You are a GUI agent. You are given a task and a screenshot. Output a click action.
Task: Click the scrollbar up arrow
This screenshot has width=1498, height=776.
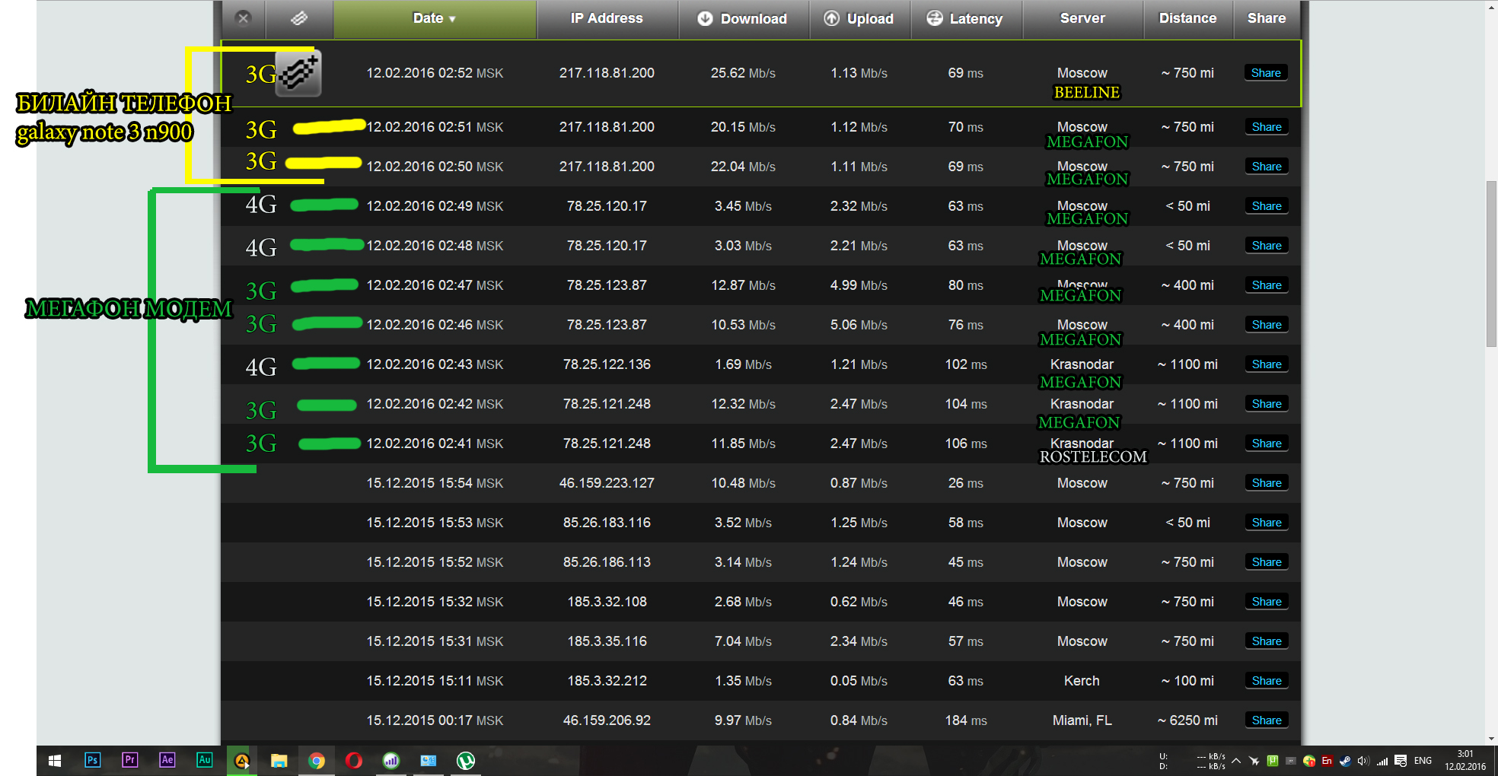(1492, 8)
